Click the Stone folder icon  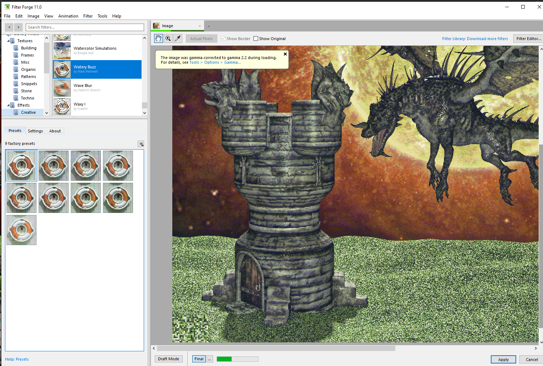point(16,91)
